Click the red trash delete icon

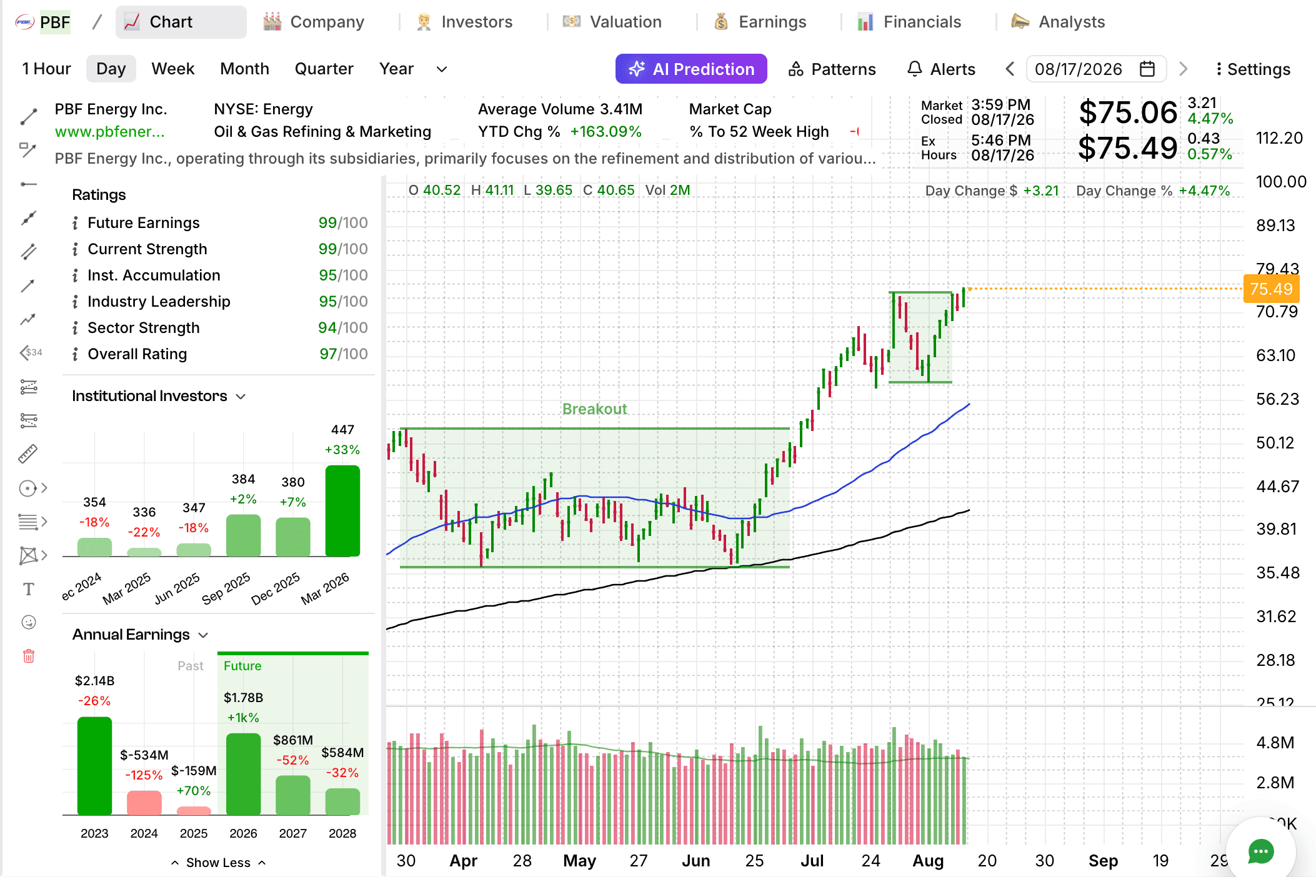pyautogui.click(x=29, y=656)
